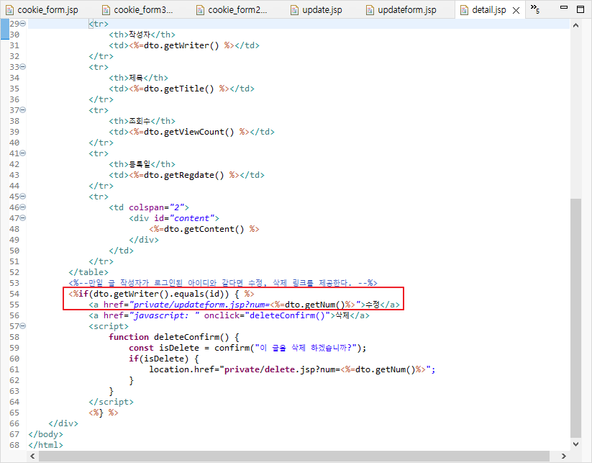Viewport: 592px width, 463px height.
Task: Collapse code fold at line 37
Action: coord(22,110)
